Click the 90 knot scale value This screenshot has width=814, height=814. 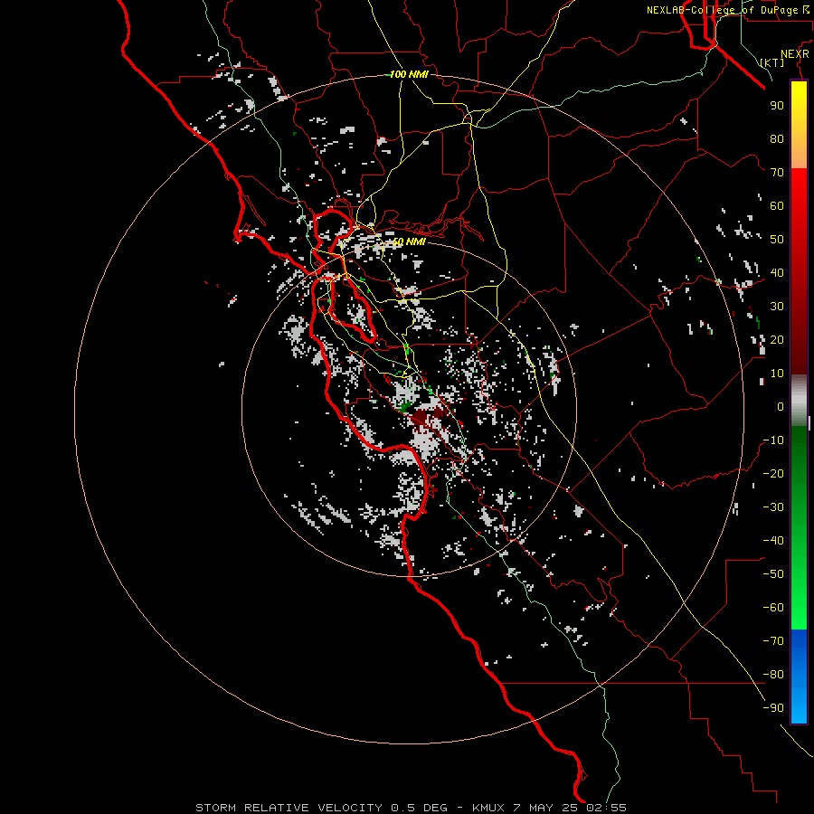point(777,106)
